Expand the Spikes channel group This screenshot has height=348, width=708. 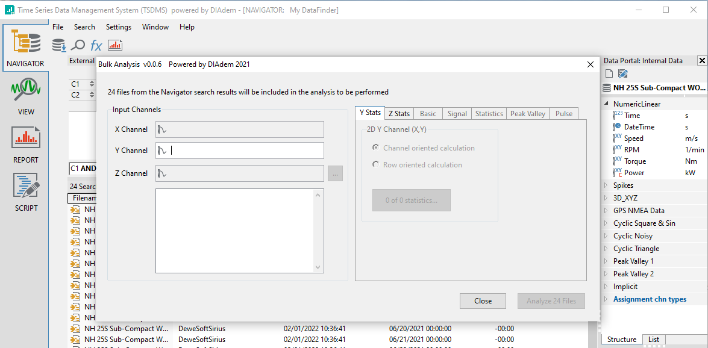(x=606, y=185)
